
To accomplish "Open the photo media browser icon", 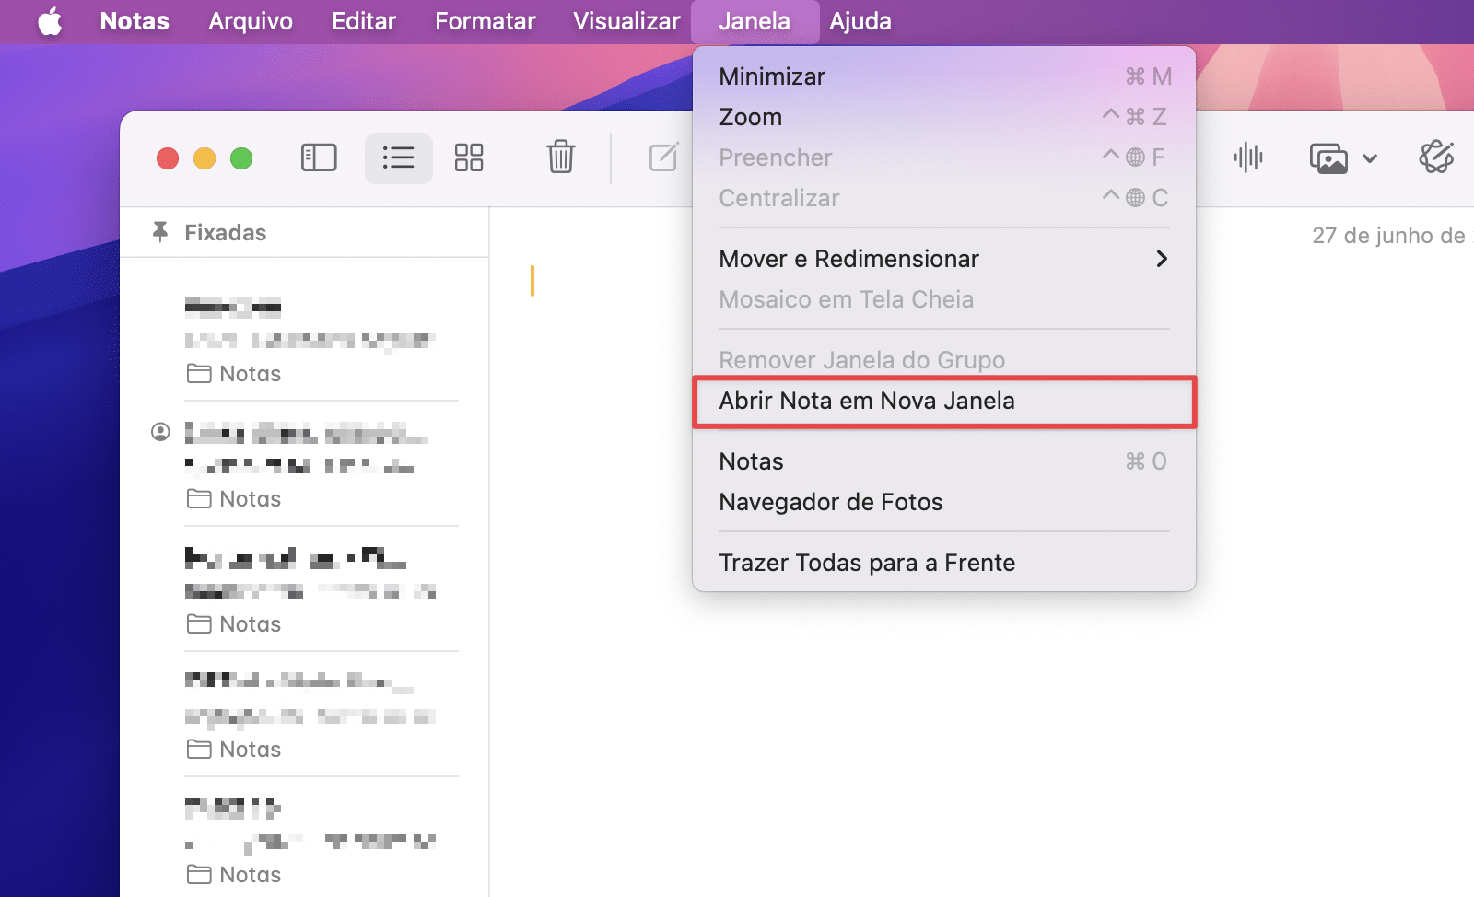I will click(x=1328, y=158).
